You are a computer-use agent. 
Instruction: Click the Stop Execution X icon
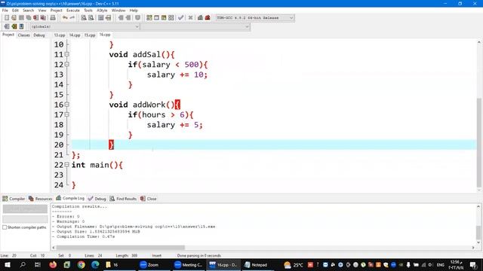click(x=190, y=18)
